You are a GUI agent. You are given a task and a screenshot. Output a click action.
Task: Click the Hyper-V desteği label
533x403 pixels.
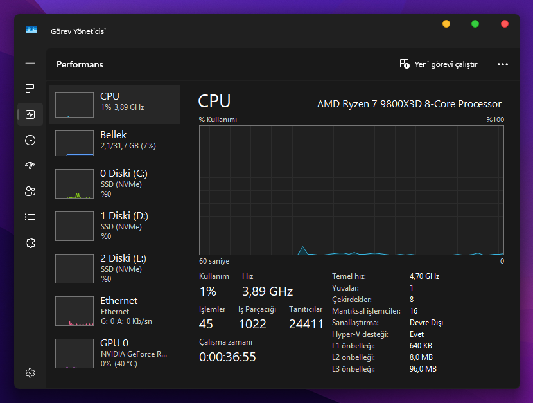point(360,334)
